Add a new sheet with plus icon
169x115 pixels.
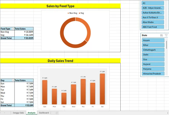point(57,113)
